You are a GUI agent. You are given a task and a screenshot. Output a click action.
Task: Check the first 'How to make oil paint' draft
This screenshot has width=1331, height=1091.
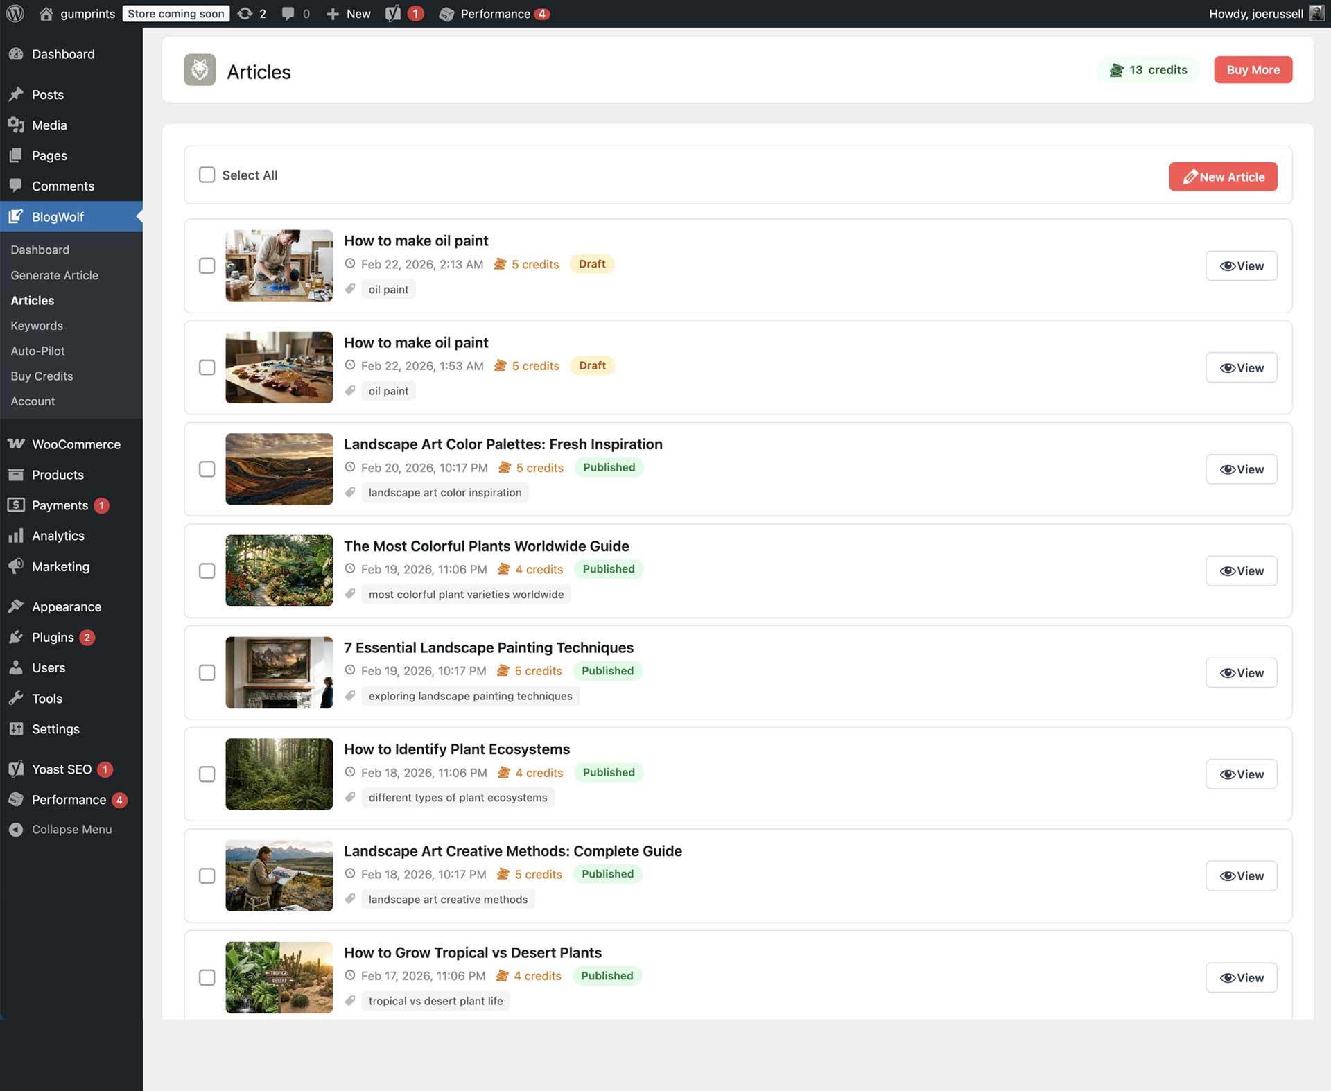[207, 265]
